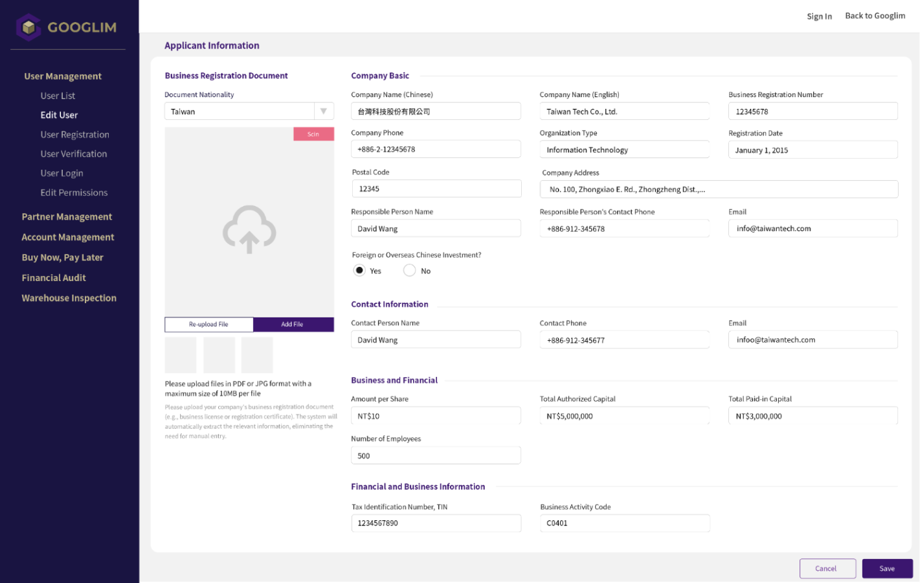Open Edit Permissions
920x583 pixels.
[x=74, y=192]
